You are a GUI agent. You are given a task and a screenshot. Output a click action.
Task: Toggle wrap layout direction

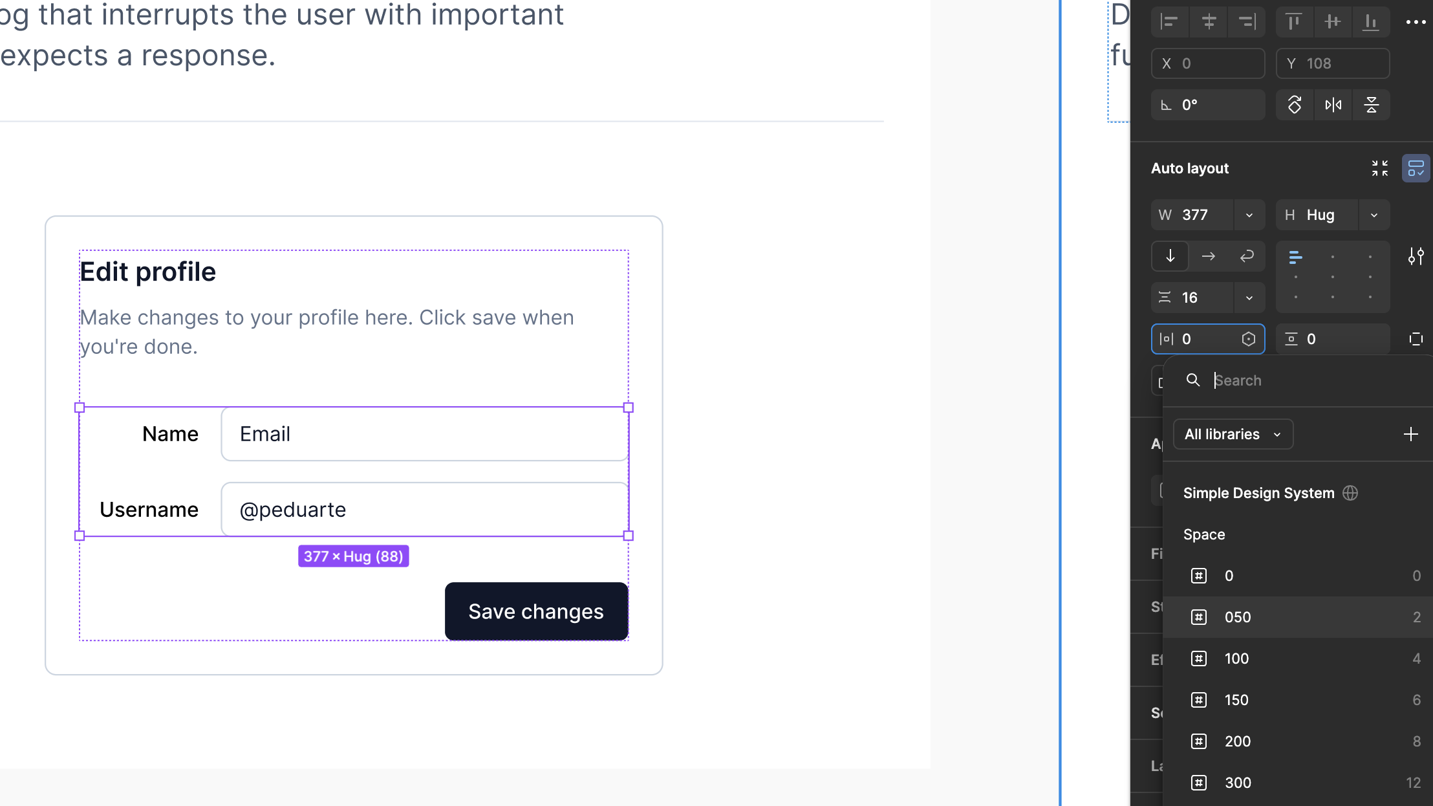1246,256
